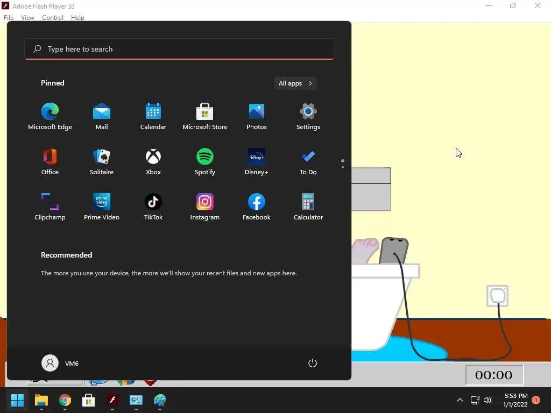
Task: Open File Explorer from the taskbar
Action: coord(41,400)
